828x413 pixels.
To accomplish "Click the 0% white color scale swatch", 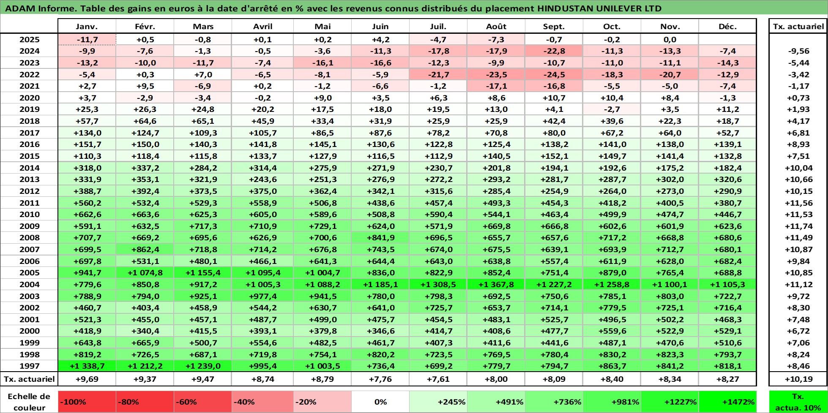I will [x=380, y=402].
